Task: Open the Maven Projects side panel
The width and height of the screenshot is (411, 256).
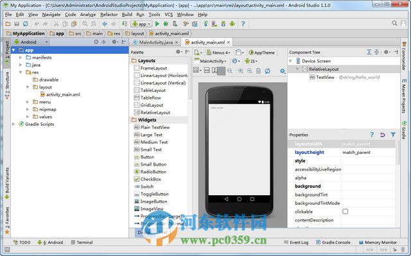Action: point(404,96)
